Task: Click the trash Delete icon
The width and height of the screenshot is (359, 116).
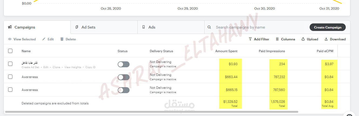Action: click(x=62, y=39)
